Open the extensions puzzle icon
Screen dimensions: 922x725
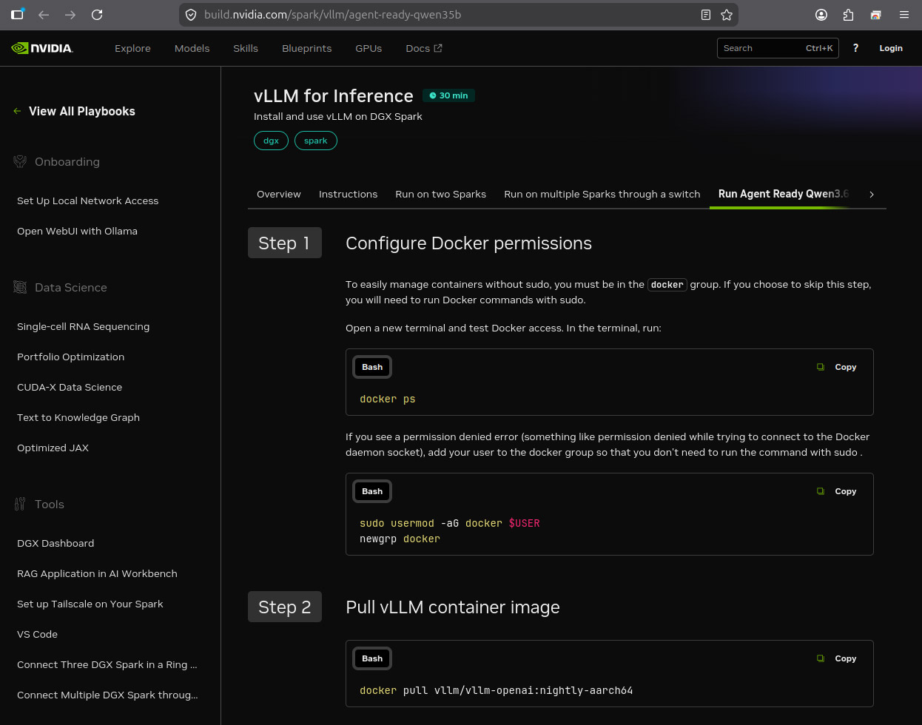click(x=848, y=15)
